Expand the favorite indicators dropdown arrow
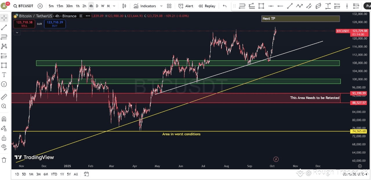 (161, 6)
